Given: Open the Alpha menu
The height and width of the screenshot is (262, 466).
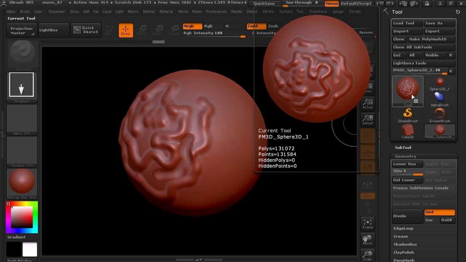Looking at the screenshot, I should 11,12.
